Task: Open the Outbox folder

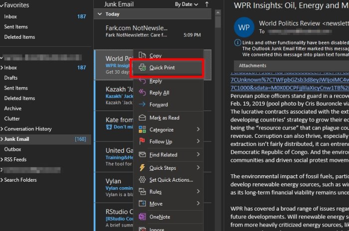Action: 45,149
